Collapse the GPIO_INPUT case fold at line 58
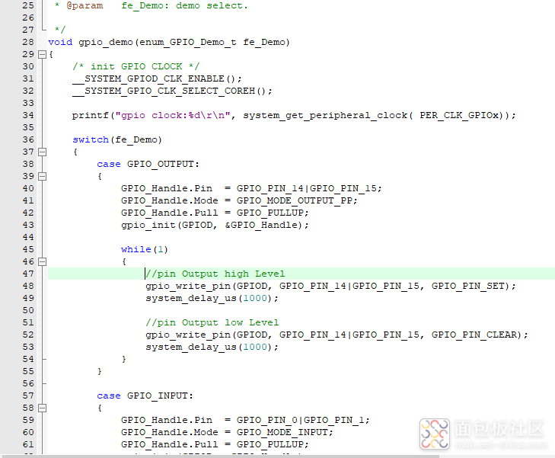The image size is (555, 458). point(42,408)
